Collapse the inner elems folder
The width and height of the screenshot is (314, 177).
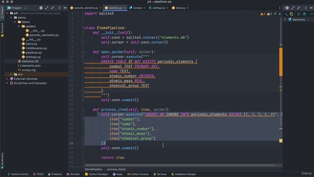15,22
